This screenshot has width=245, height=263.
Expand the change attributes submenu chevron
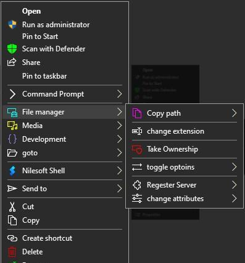[235, 199]
